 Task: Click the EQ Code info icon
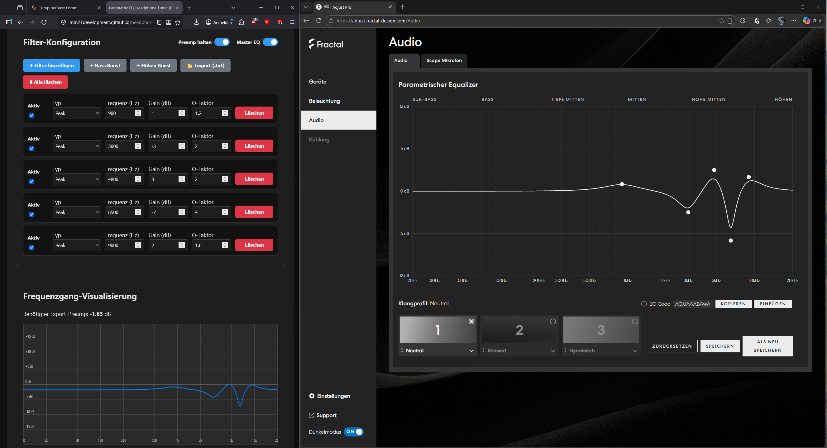644,303
